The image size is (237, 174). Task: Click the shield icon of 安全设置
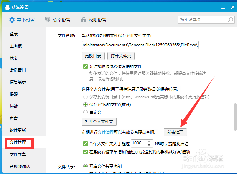[x=48, y=20]
